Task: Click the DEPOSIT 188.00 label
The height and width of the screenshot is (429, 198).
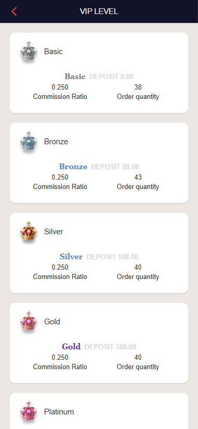Action: point(112,257)
